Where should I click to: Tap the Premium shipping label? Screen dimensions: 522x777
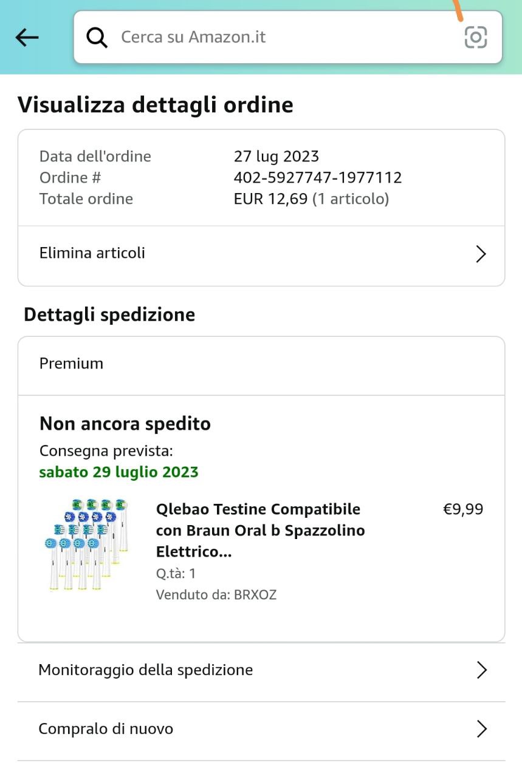tap(71, 364)
